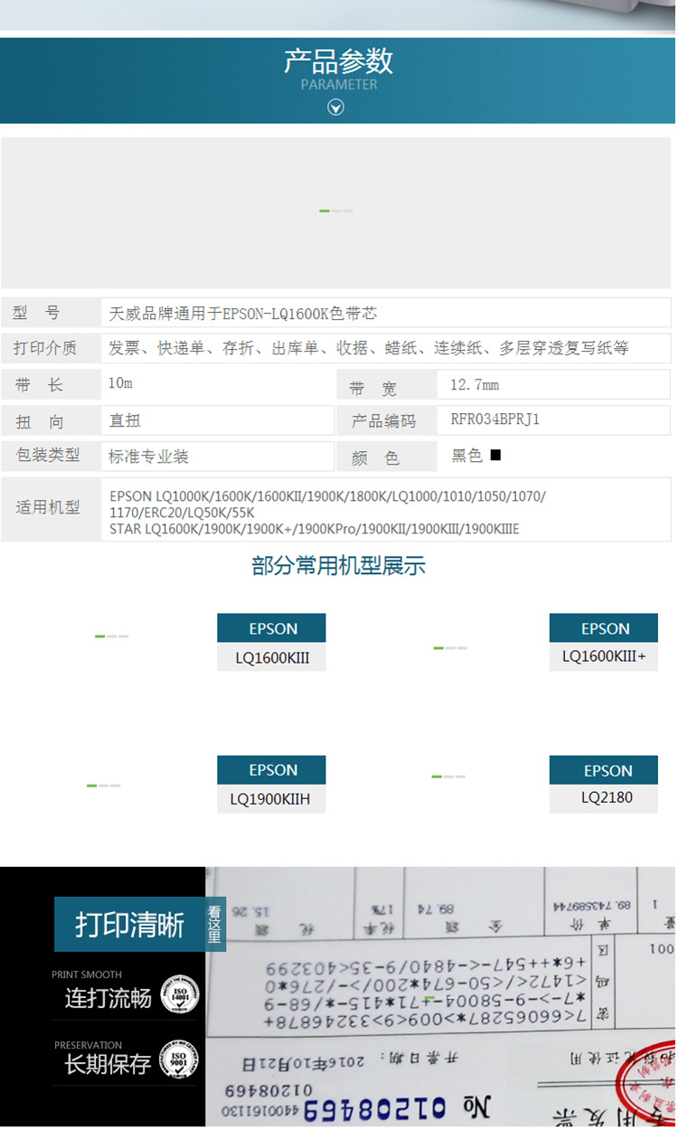Click the ISO 14001 certification badge

click(x=179, y=994)
